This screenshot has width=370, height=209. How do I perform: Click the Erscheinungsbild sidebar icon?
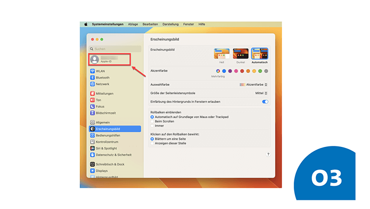coord(92,129)
